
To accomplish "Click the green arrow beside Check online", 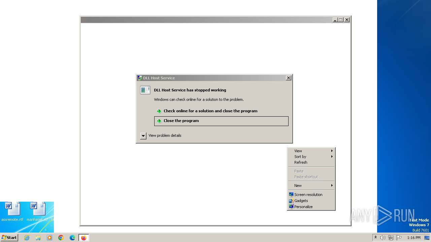I will coord(159,111).
